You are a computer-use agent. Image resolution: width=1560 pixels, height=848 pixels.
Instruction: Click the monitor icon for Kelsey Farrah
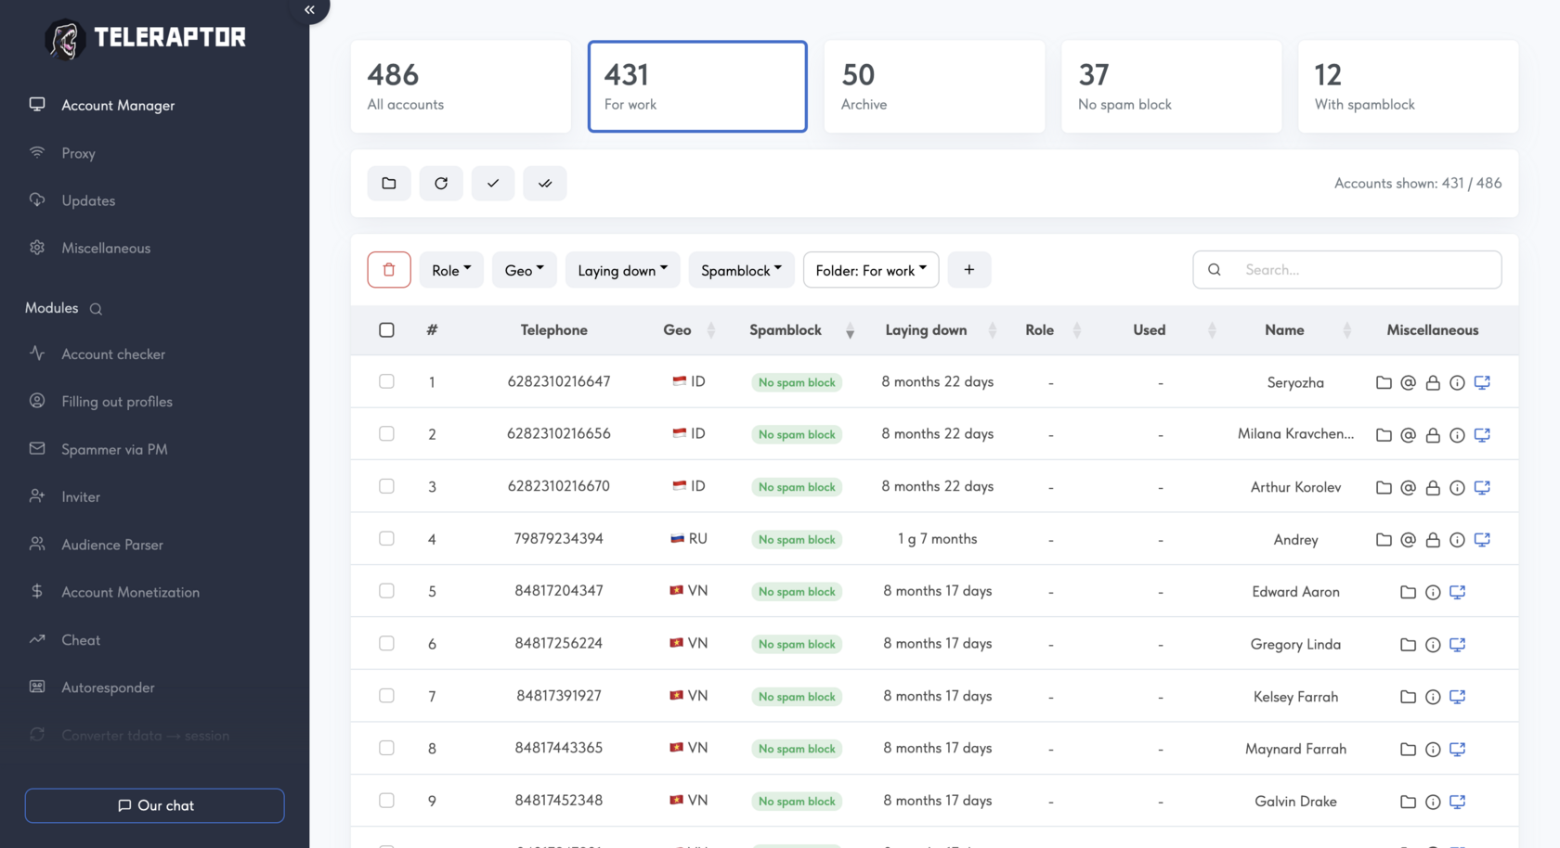1458,697
